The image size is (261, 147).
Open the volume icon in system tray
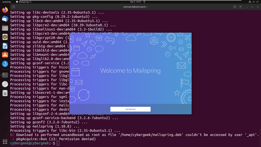[254, 2]
